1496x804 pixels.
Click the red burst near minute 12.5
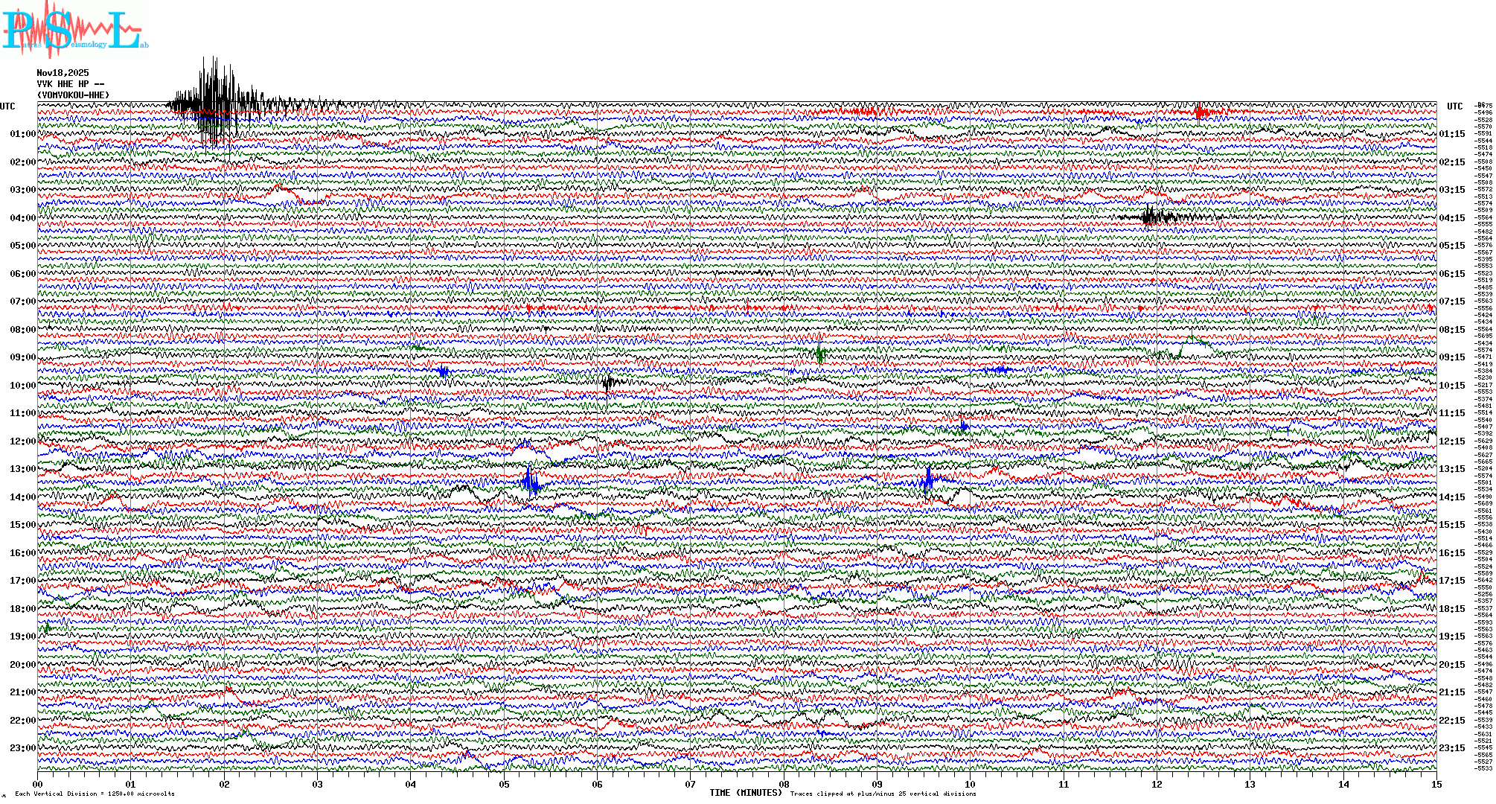[1200, 112]
